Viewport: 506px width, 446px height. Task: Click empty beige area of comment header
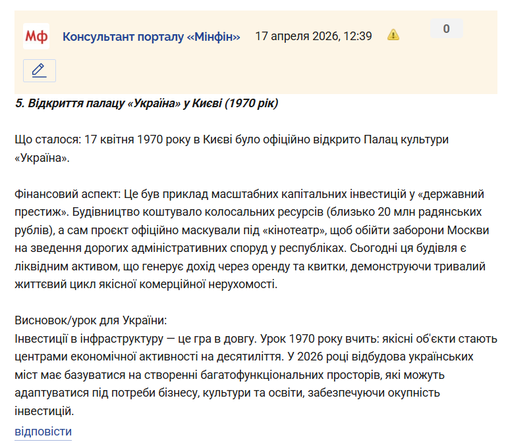pyautogui.click(x=264, y=72)
